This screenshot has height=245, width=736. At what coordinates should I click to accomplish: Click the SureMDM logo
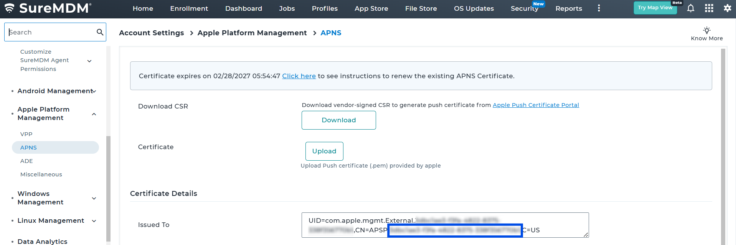pos(48,8)
